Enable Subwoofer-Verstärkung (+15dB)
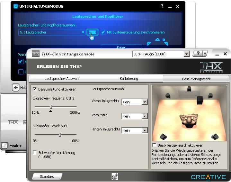This screenshot has width=231, height=182. pyautogui.click(x=35, y=152)
